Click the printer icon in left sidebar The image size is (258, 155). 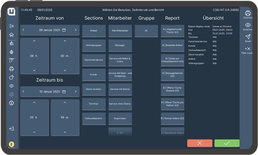(12, 69)
